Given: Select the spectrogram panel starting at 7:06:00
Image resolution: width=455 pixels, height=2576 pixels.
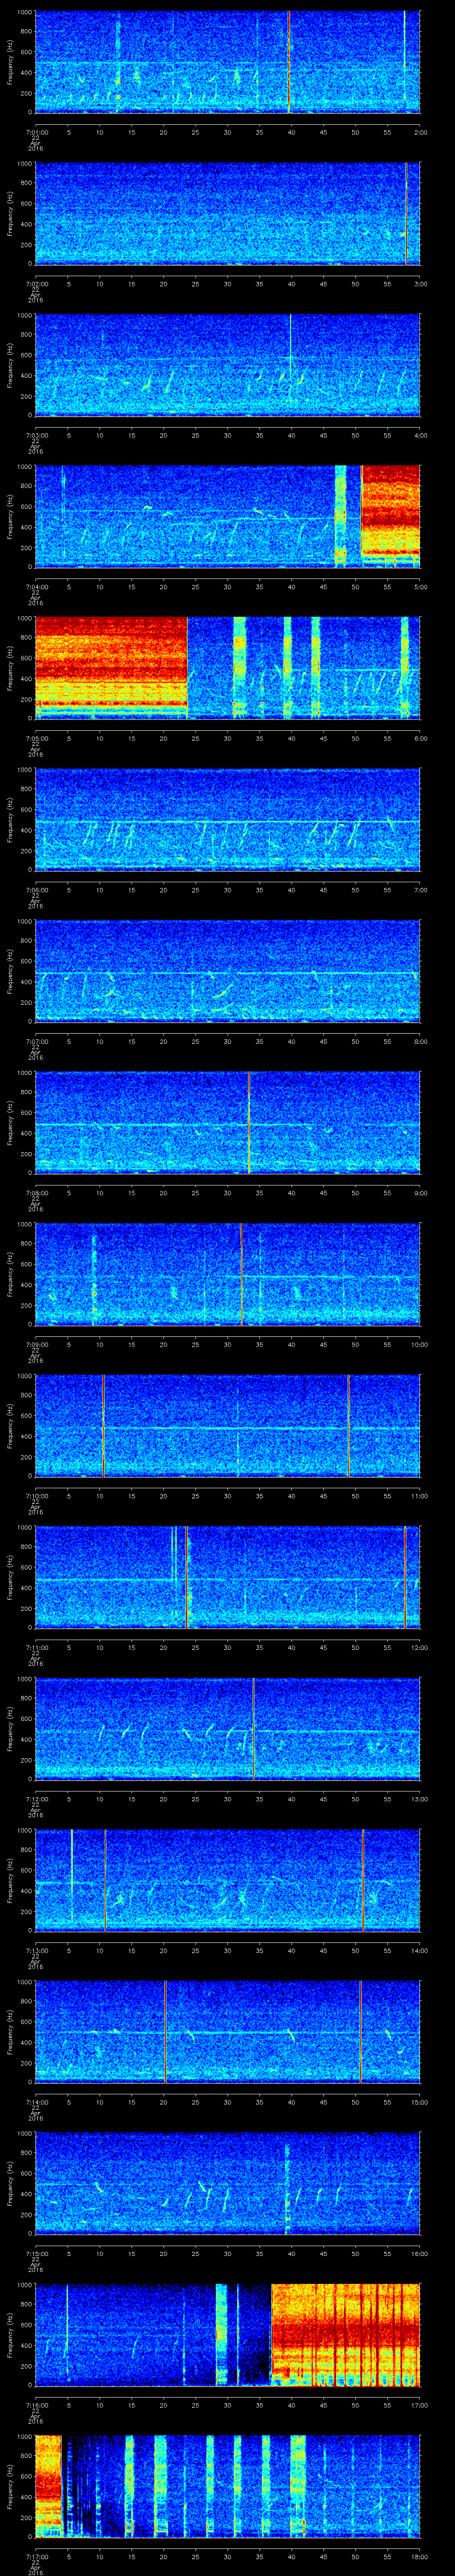Looking at the screenshot, I should (x=228, y=820).
